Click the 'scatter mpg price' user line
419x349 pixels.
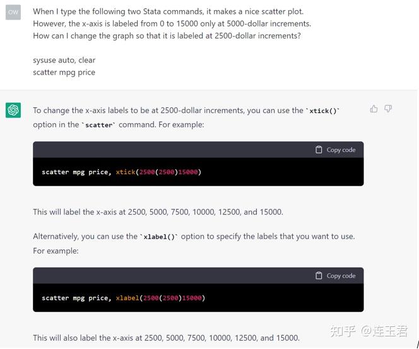[64, 73]
